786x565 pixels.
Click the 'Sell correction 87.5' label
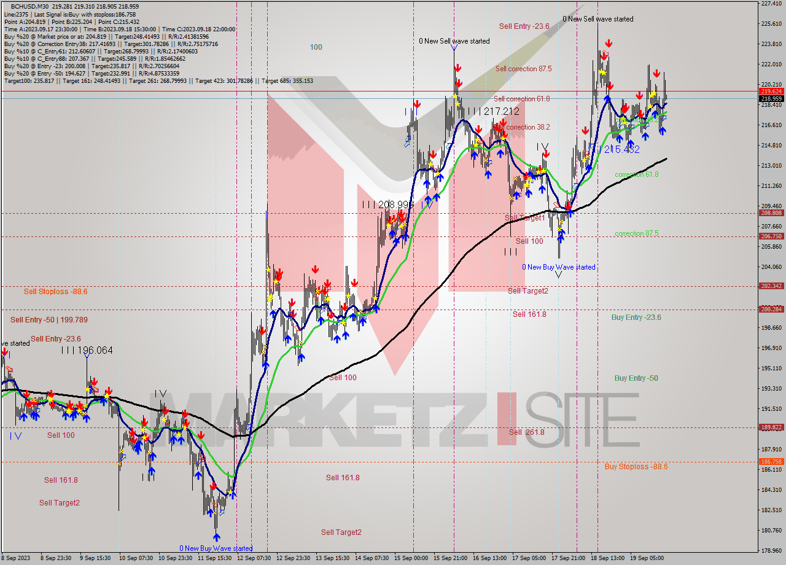(523, 69)
